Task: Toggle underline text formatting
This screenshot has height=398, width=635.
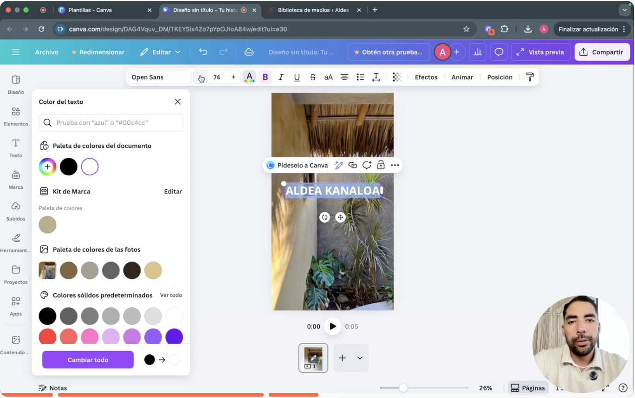Action: (297, 77)
